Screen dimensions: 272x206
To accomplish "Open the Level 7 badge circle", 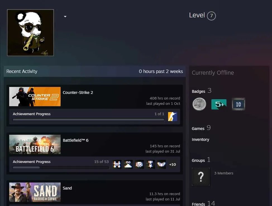I will point(211,16).
